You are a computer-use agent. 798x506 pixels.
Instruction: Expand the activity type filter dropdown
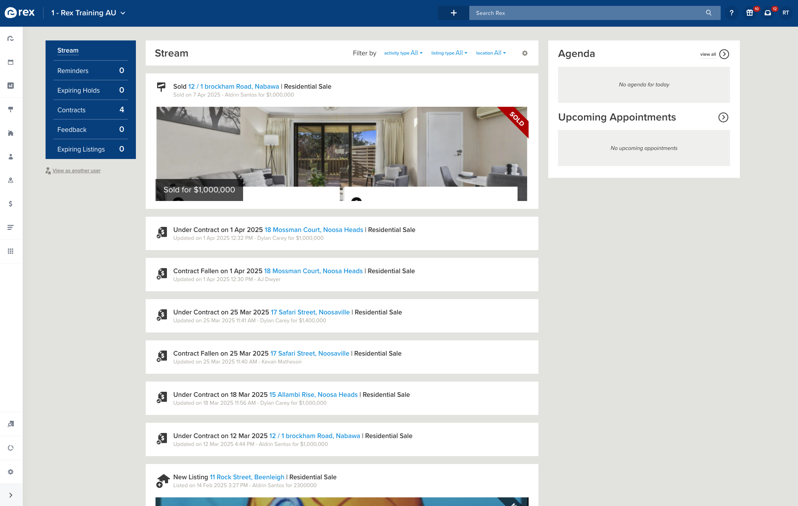(x=403, y=53)
